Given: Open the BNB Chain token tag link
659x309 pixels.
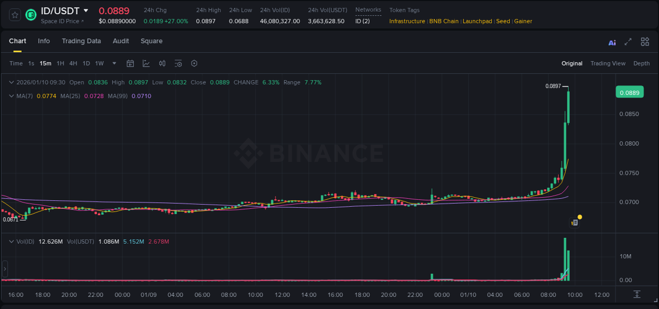Looking at the screenshot, I should (444, 21).
